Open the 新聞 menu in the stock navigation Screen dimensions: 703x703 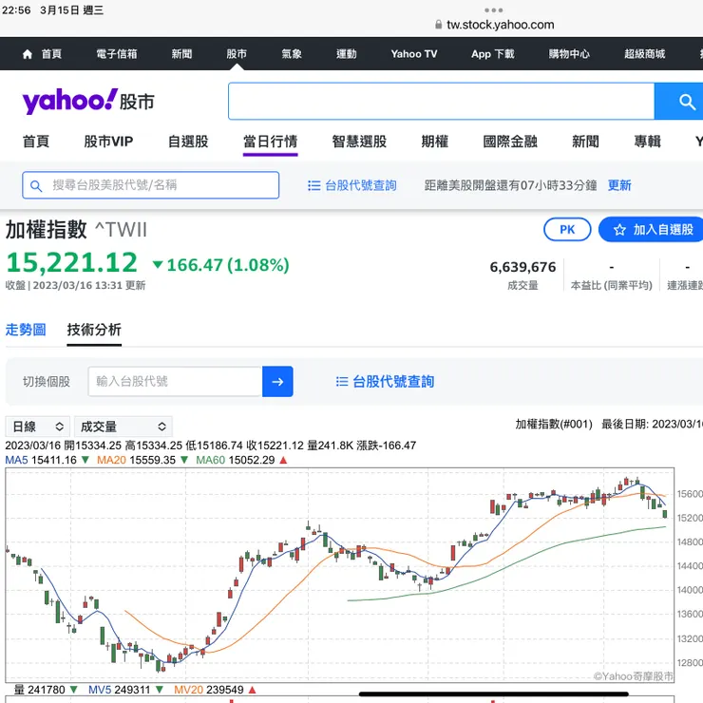coord(585,142)
